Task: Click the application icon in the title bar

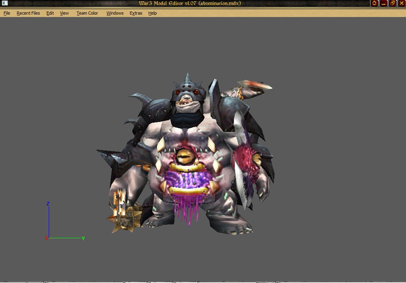Action: pos(5,3)
